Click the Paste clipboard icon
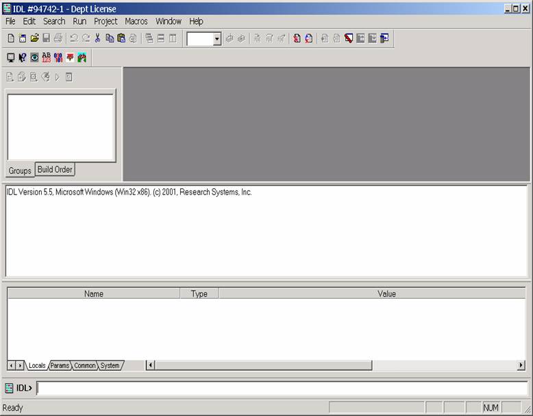 (121, 38)
